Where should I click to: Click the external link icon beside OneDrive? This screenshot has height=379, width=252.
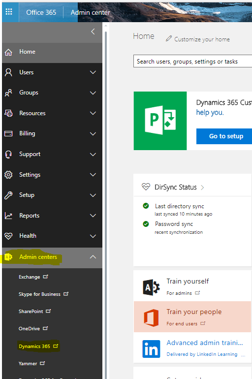[x=45, y=328]
